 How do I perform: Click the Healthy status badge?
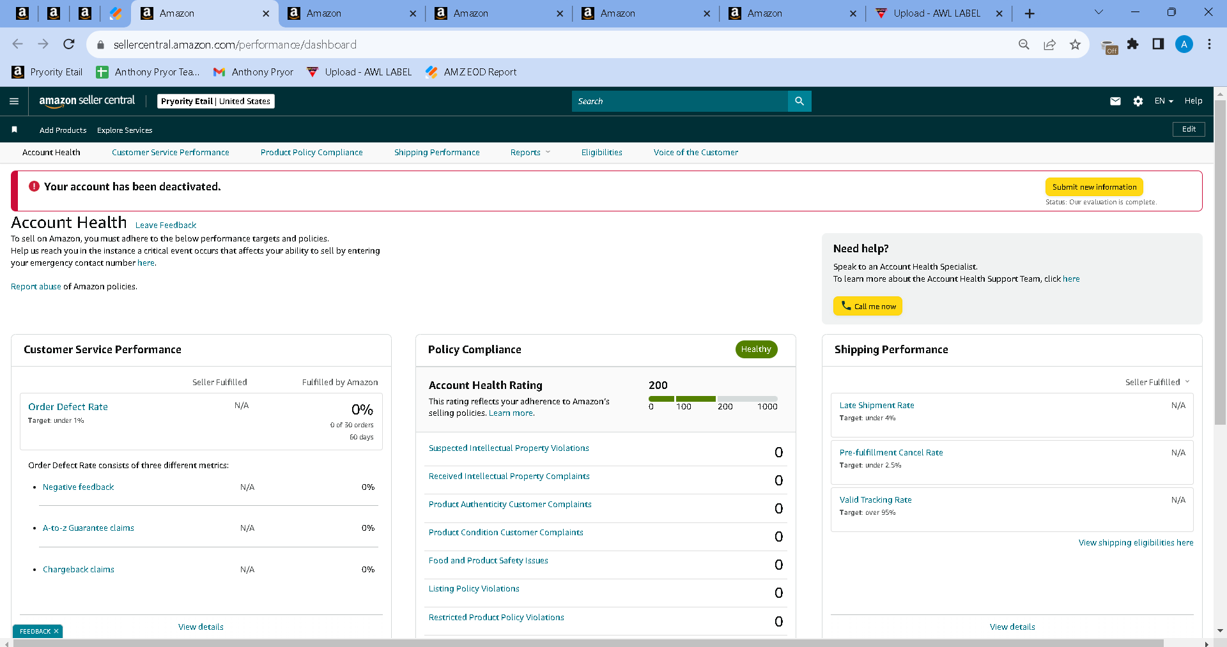tap(756, 349)
